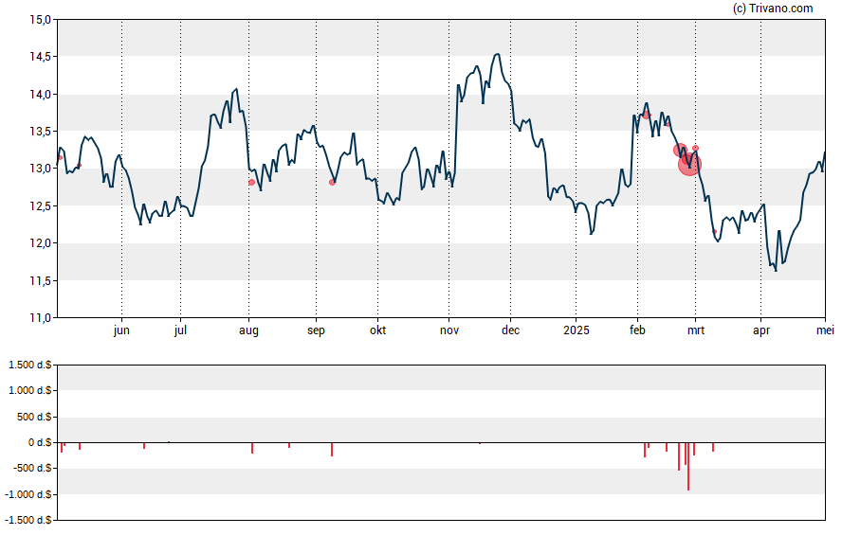
Task: Click the '2025' x-axis label
Action: point(577,330)
